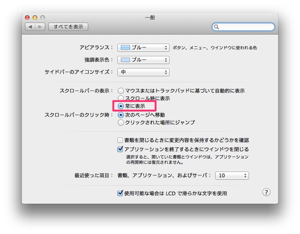
Task: Open the 最近使った項目 count dropdown
Action: pyautogui.click(x=232, y=176)
